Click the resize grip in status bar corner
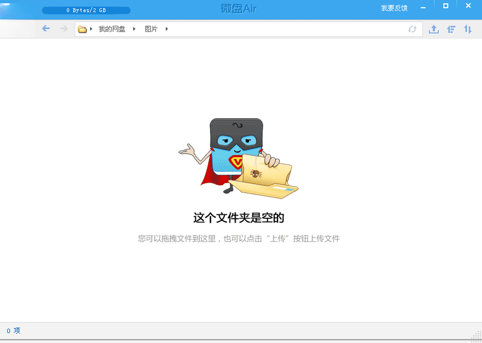Viewport: 482px width, 343px height. (x=476, y=336)
